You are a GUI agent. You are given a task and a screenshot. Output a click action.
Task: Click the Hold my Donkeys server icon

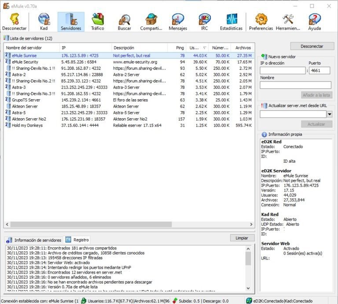point(8,125)
